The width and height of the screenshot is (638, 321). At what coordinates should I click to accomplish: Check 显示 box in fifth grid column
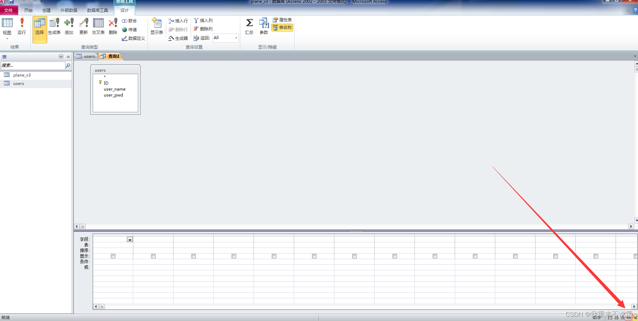(x=274, y=256)
